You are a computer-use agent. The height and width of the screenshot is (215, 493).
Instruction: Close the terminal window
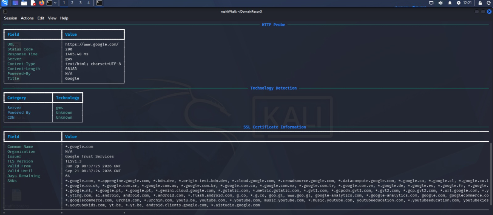(x=489, y=12)
